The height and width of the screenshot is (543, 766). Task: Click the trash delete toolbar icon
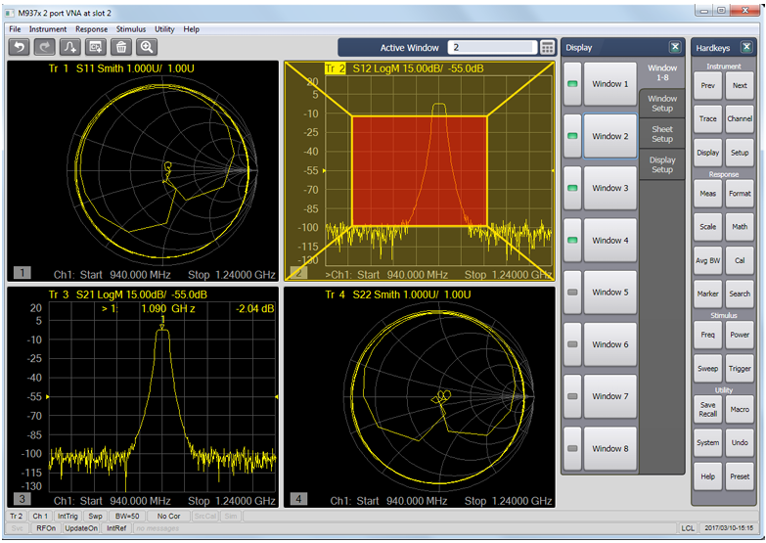coord(120,47)
